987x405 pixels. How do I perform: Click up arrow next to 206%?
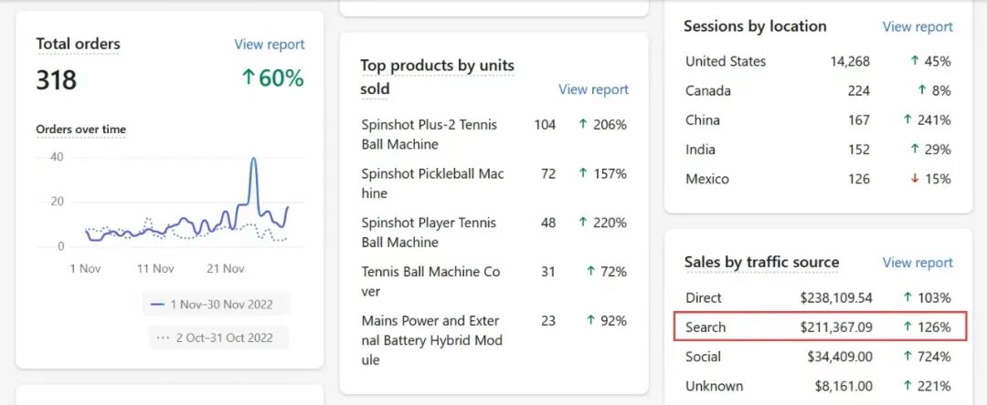point(583,124)
